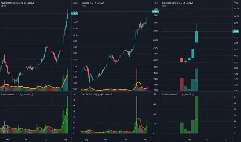Open the USD currency selector on Moderna chart
The image size is (241, 142).
[156, 3]
